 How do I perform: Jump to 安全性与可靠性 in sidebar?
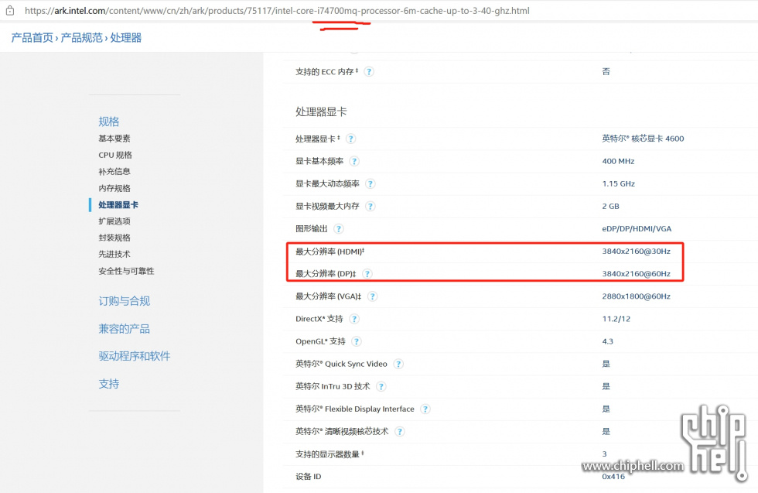(x=126, y=271)
